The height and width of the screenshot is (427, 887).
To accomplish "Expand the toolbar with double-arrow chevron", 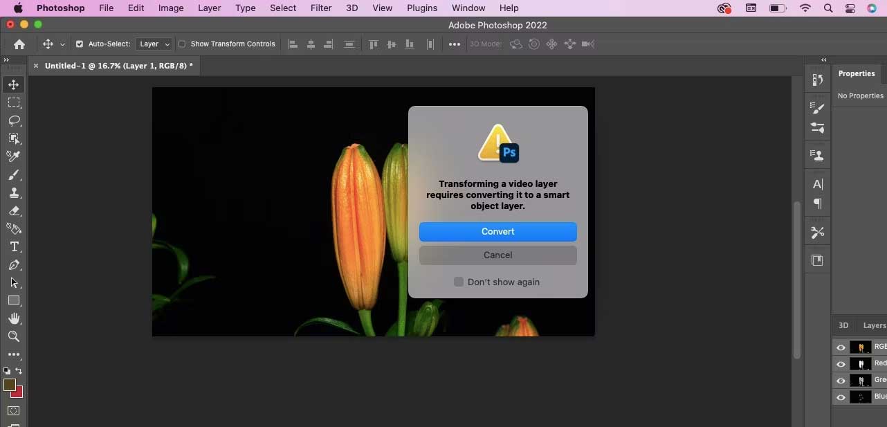I will coord(6,60).
